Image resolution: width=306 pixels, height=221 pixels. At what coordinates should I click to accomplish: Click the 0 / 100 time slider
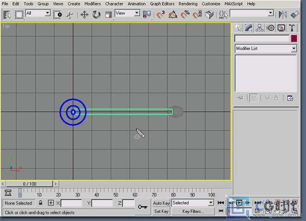29,184
